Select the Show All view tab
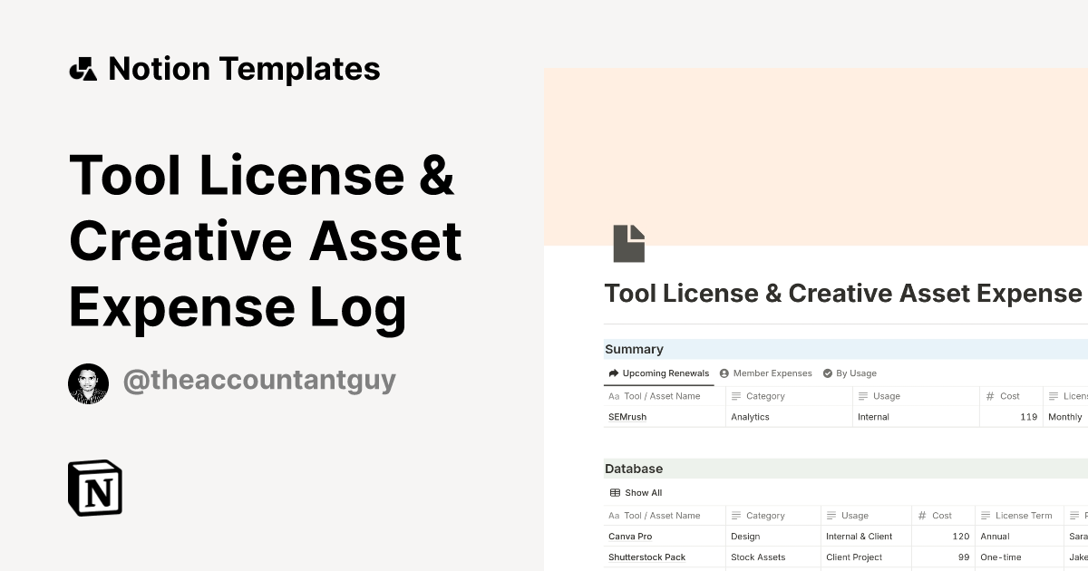This screenshot has height=571, width=1088. (x=642, y=492)
